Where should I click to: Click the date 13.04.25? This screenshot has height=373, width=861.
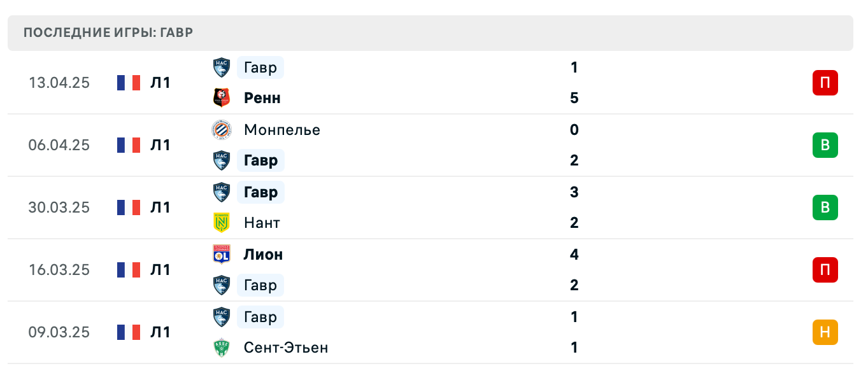[59, 83]
